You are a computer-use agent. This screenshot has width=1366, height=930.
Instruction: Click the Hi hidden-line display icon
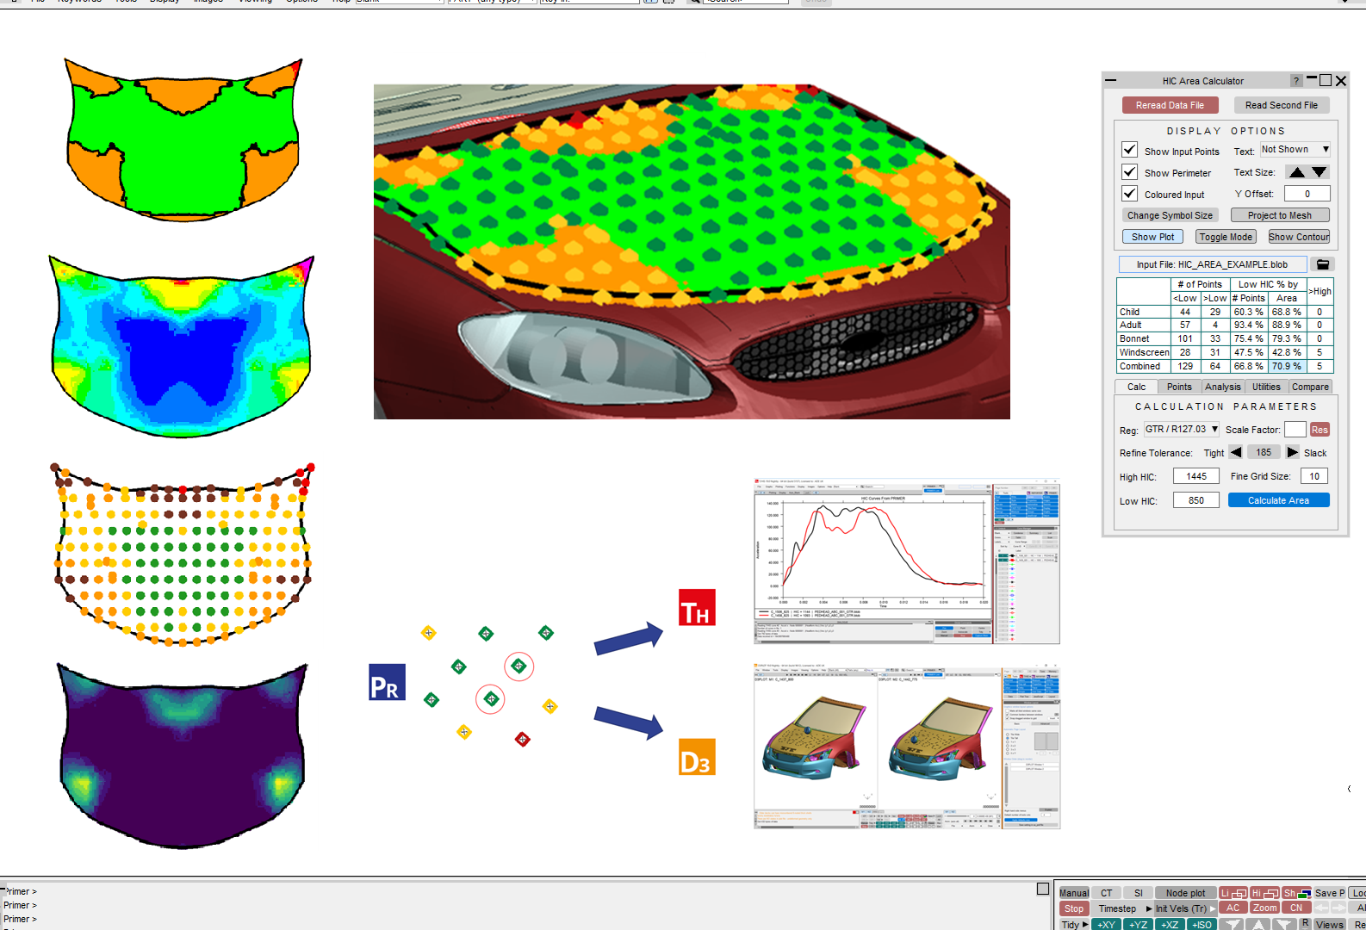1264,893
